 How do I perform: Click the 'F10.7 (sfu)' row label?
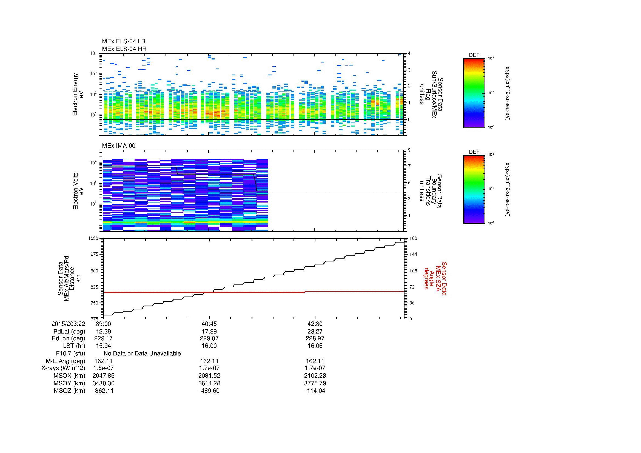point(71,353)
